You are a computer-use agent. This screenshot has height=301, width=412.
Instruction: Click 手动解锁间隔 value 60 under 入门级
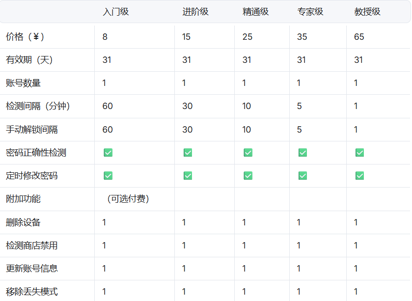click(x=108, y=130)
